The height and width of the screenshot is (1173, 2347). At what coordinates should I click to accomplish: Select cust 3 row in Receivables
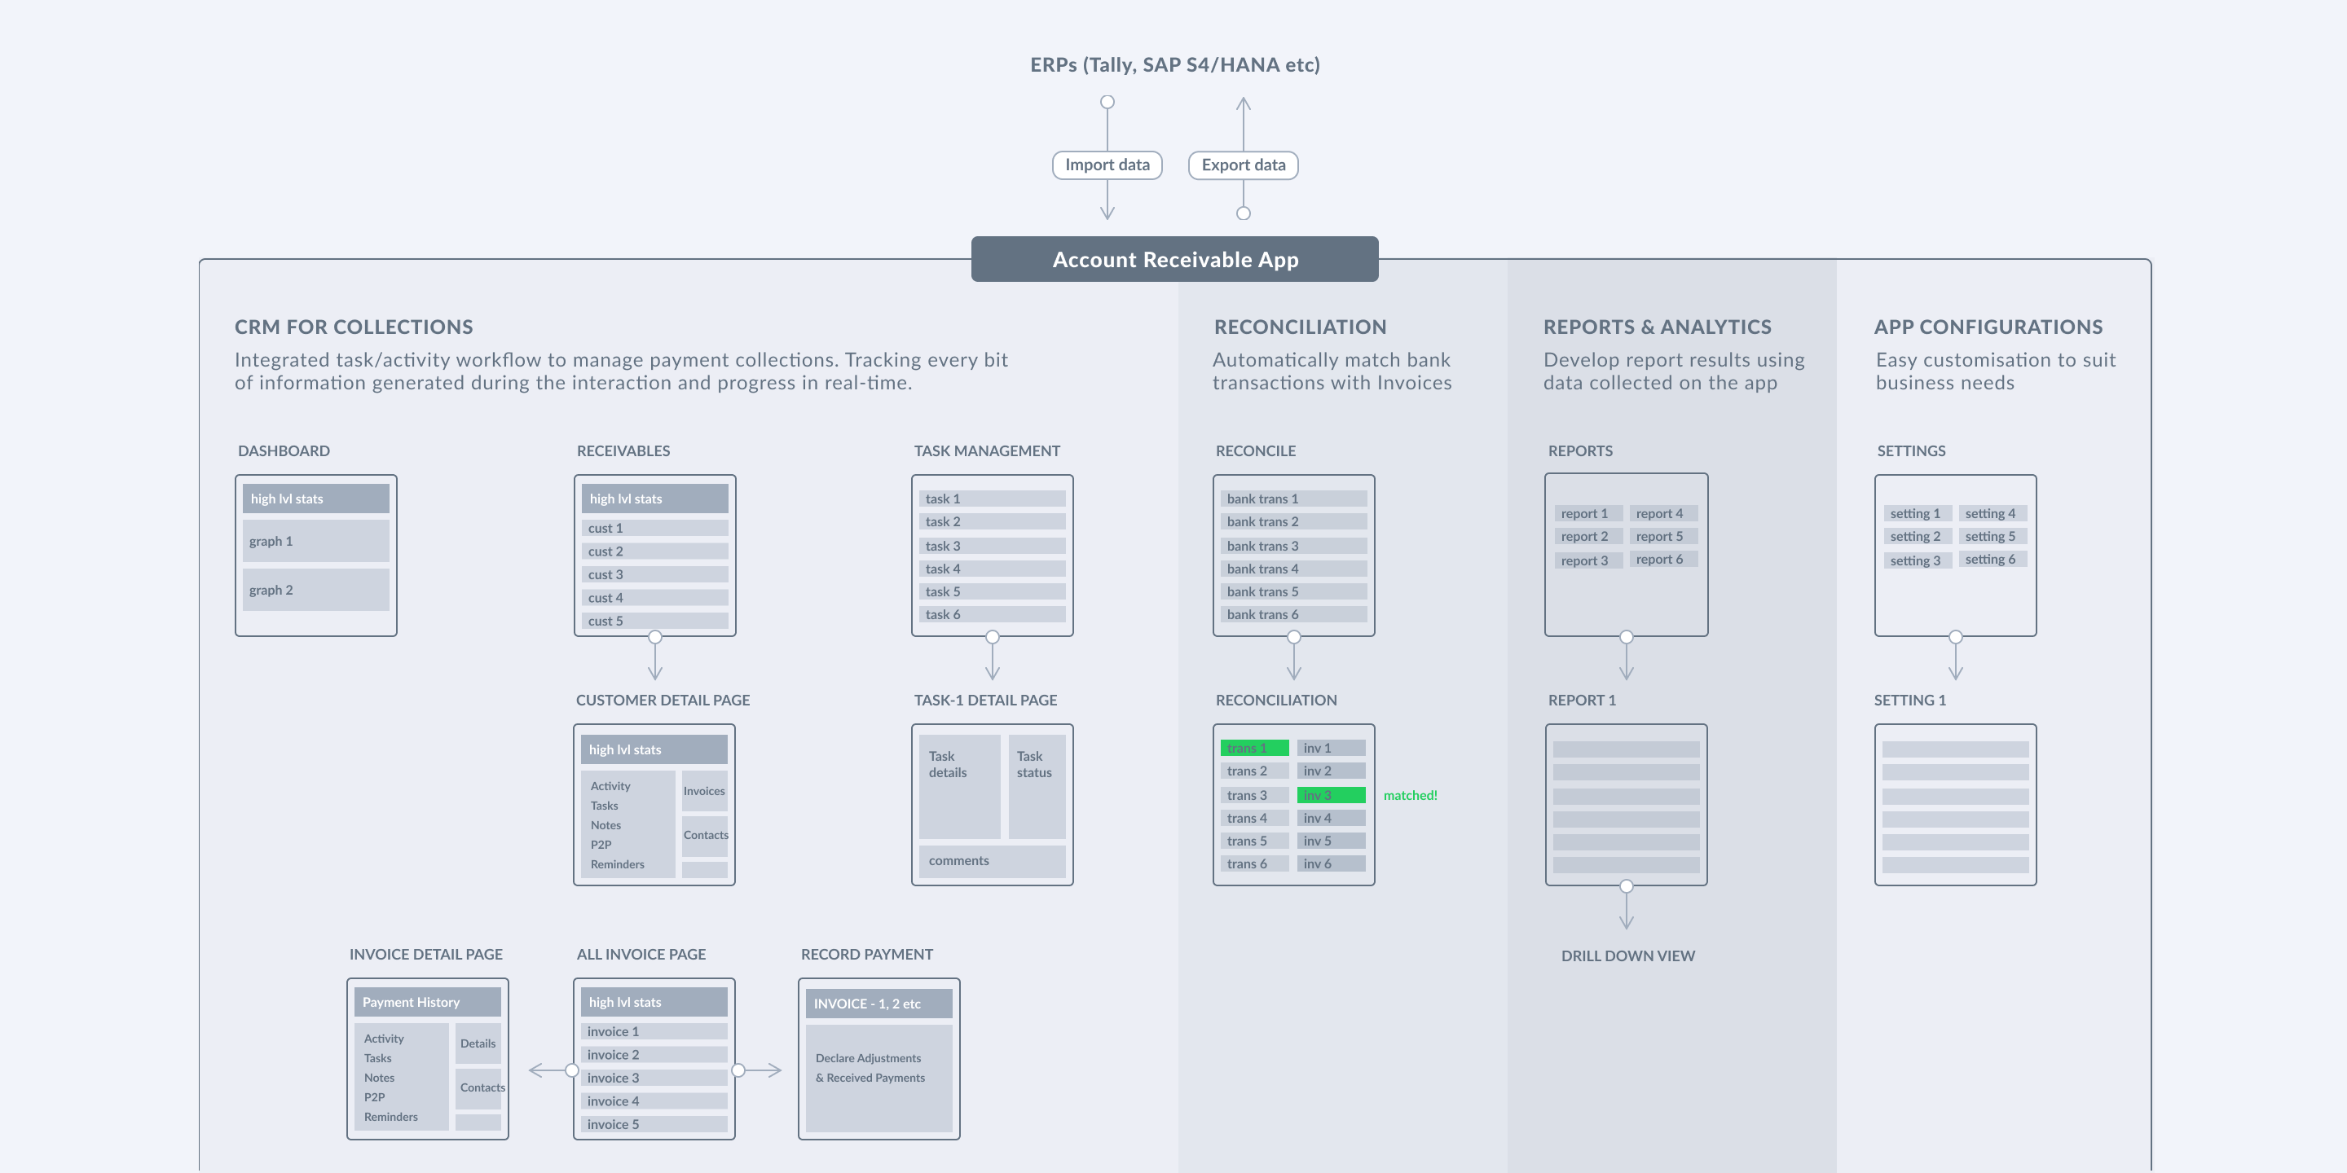(655, 574)
